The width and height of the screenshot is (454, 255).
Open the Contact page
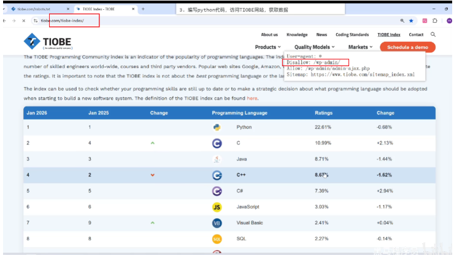[416, 34]
